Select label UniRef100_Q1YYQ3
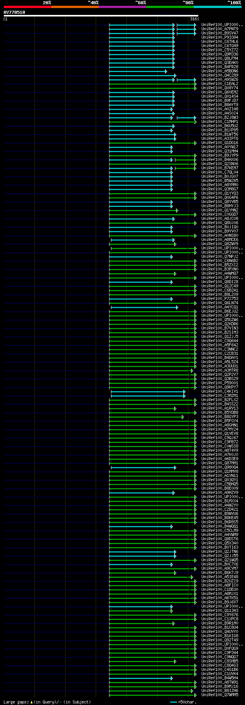Image resolution: width=245 pixels, height=705 pixels. point(220,193)
